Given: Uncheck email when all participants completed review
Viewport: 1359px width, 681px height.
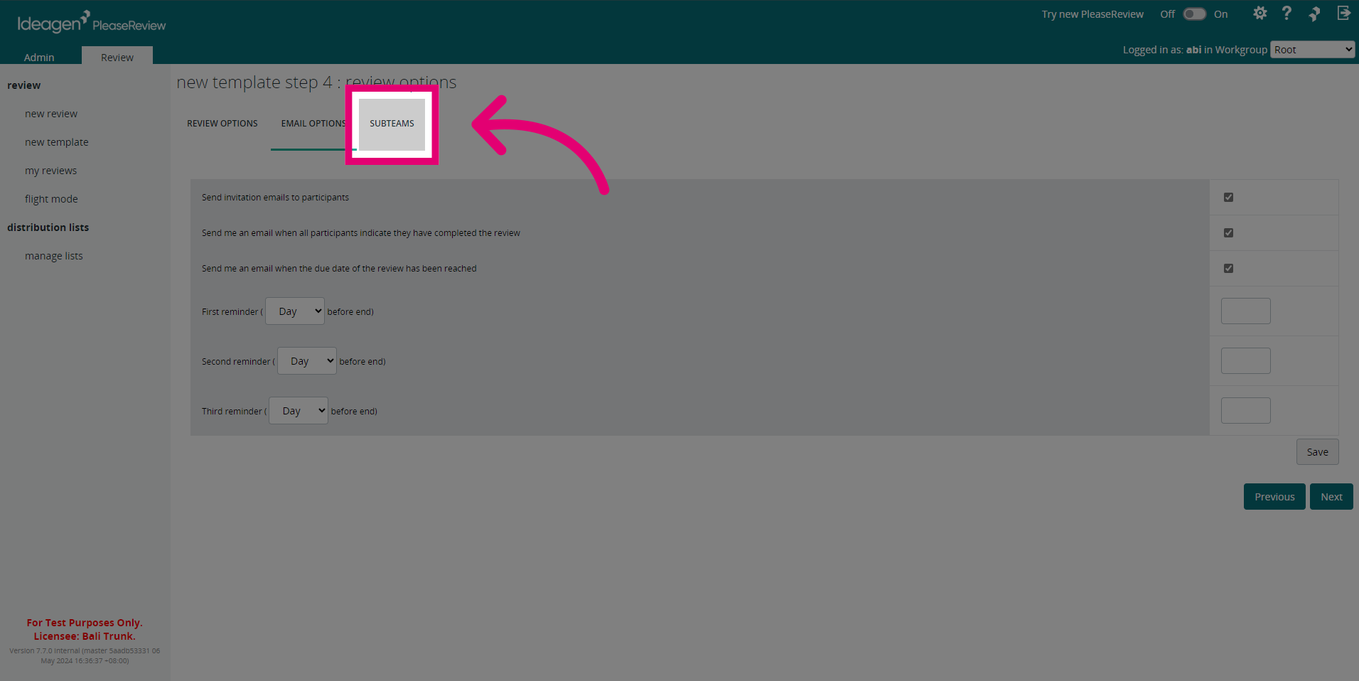Looking at the screenshot, I should [1228, 233].
